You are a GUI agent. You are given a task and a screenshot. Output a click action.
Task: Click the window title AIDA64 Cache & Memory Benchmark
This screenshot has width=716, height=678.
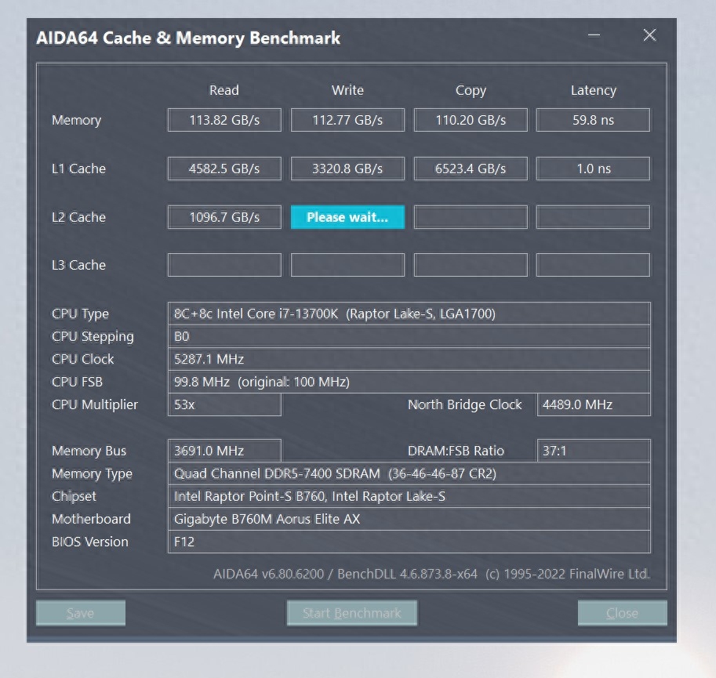[188, 38]
